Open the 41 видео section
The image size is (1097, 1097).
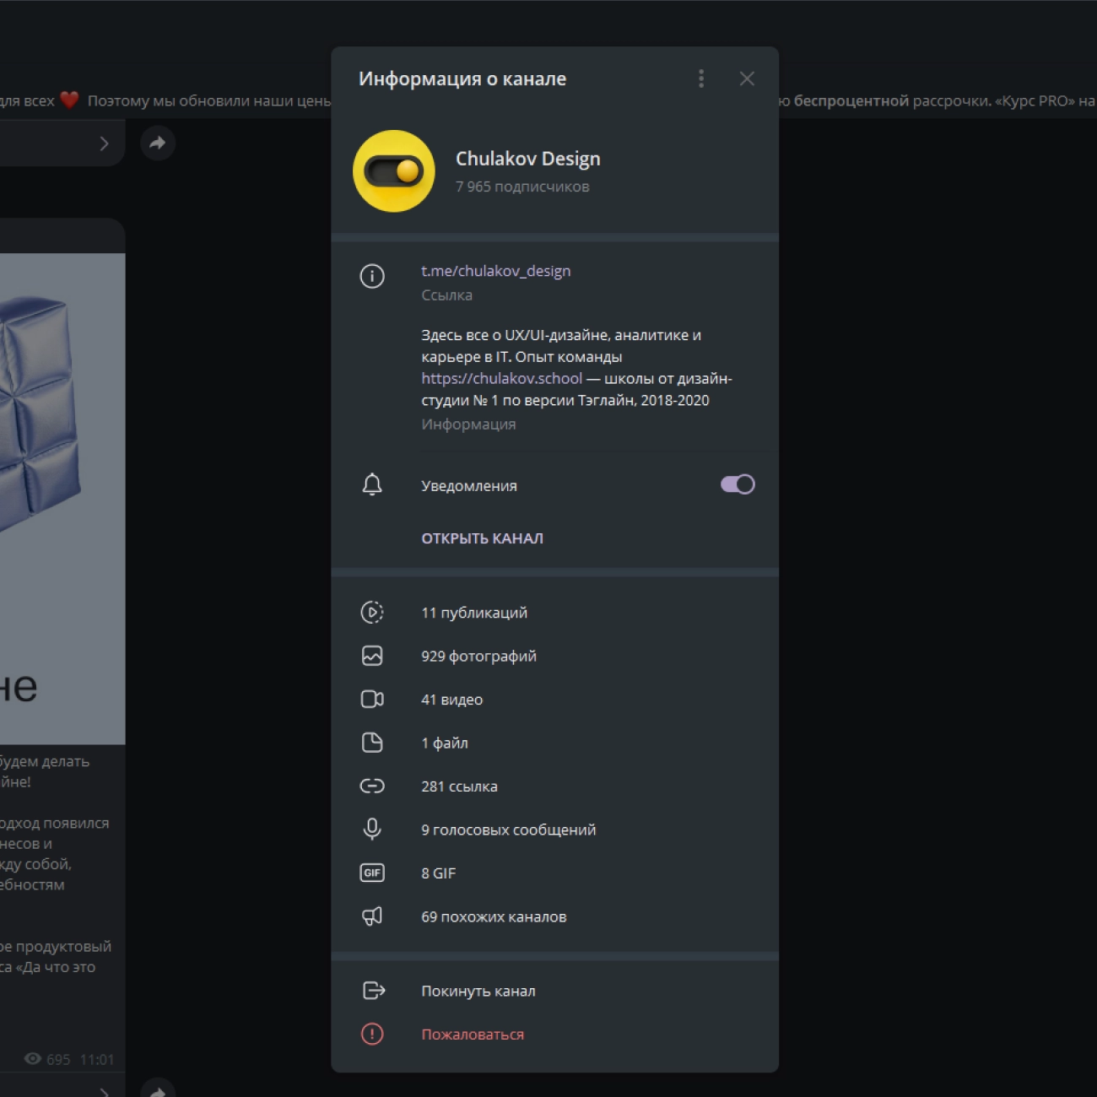(554, 700)
